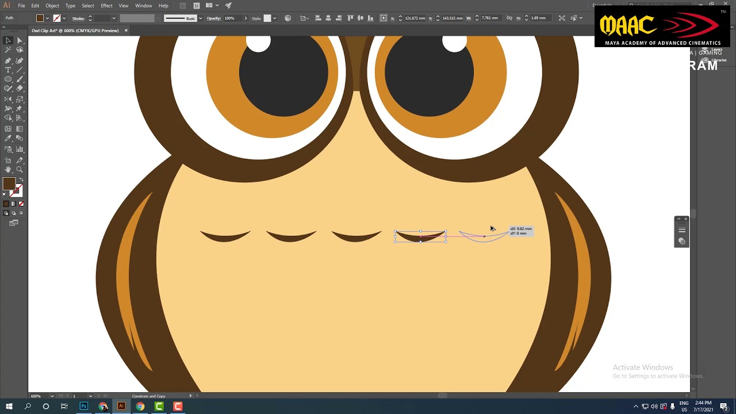Select the Scale tool
Viewport: 736px width, 414px height.
point(20,99)
